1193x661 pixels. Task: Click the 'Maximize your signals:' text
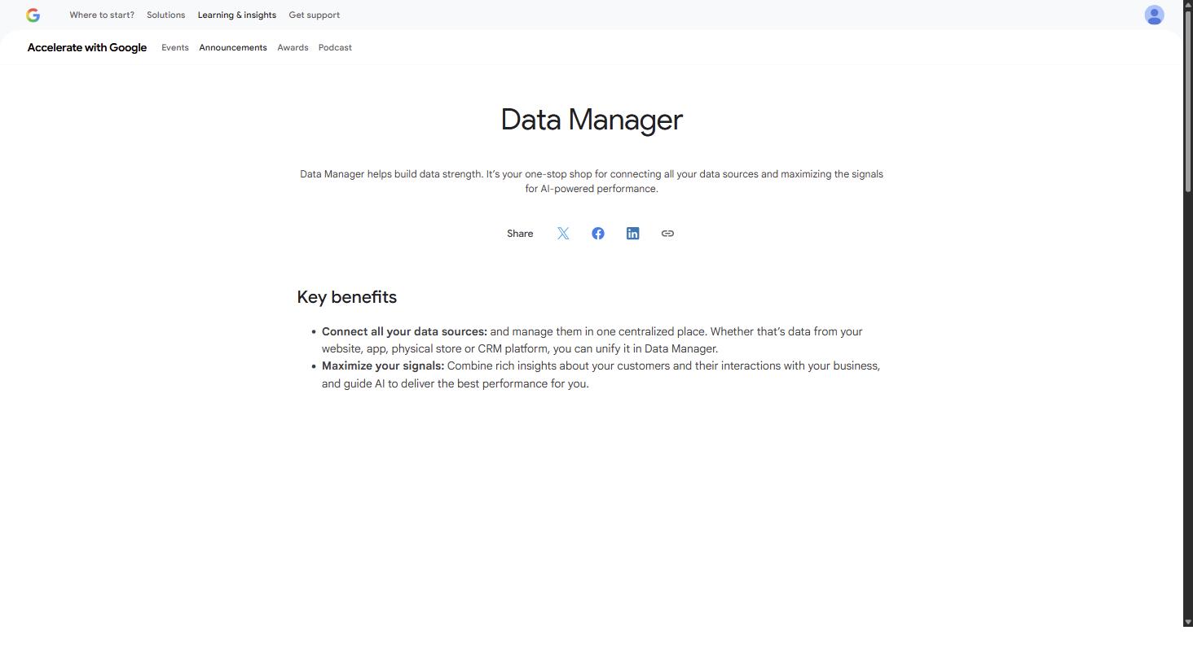(383, 366)
